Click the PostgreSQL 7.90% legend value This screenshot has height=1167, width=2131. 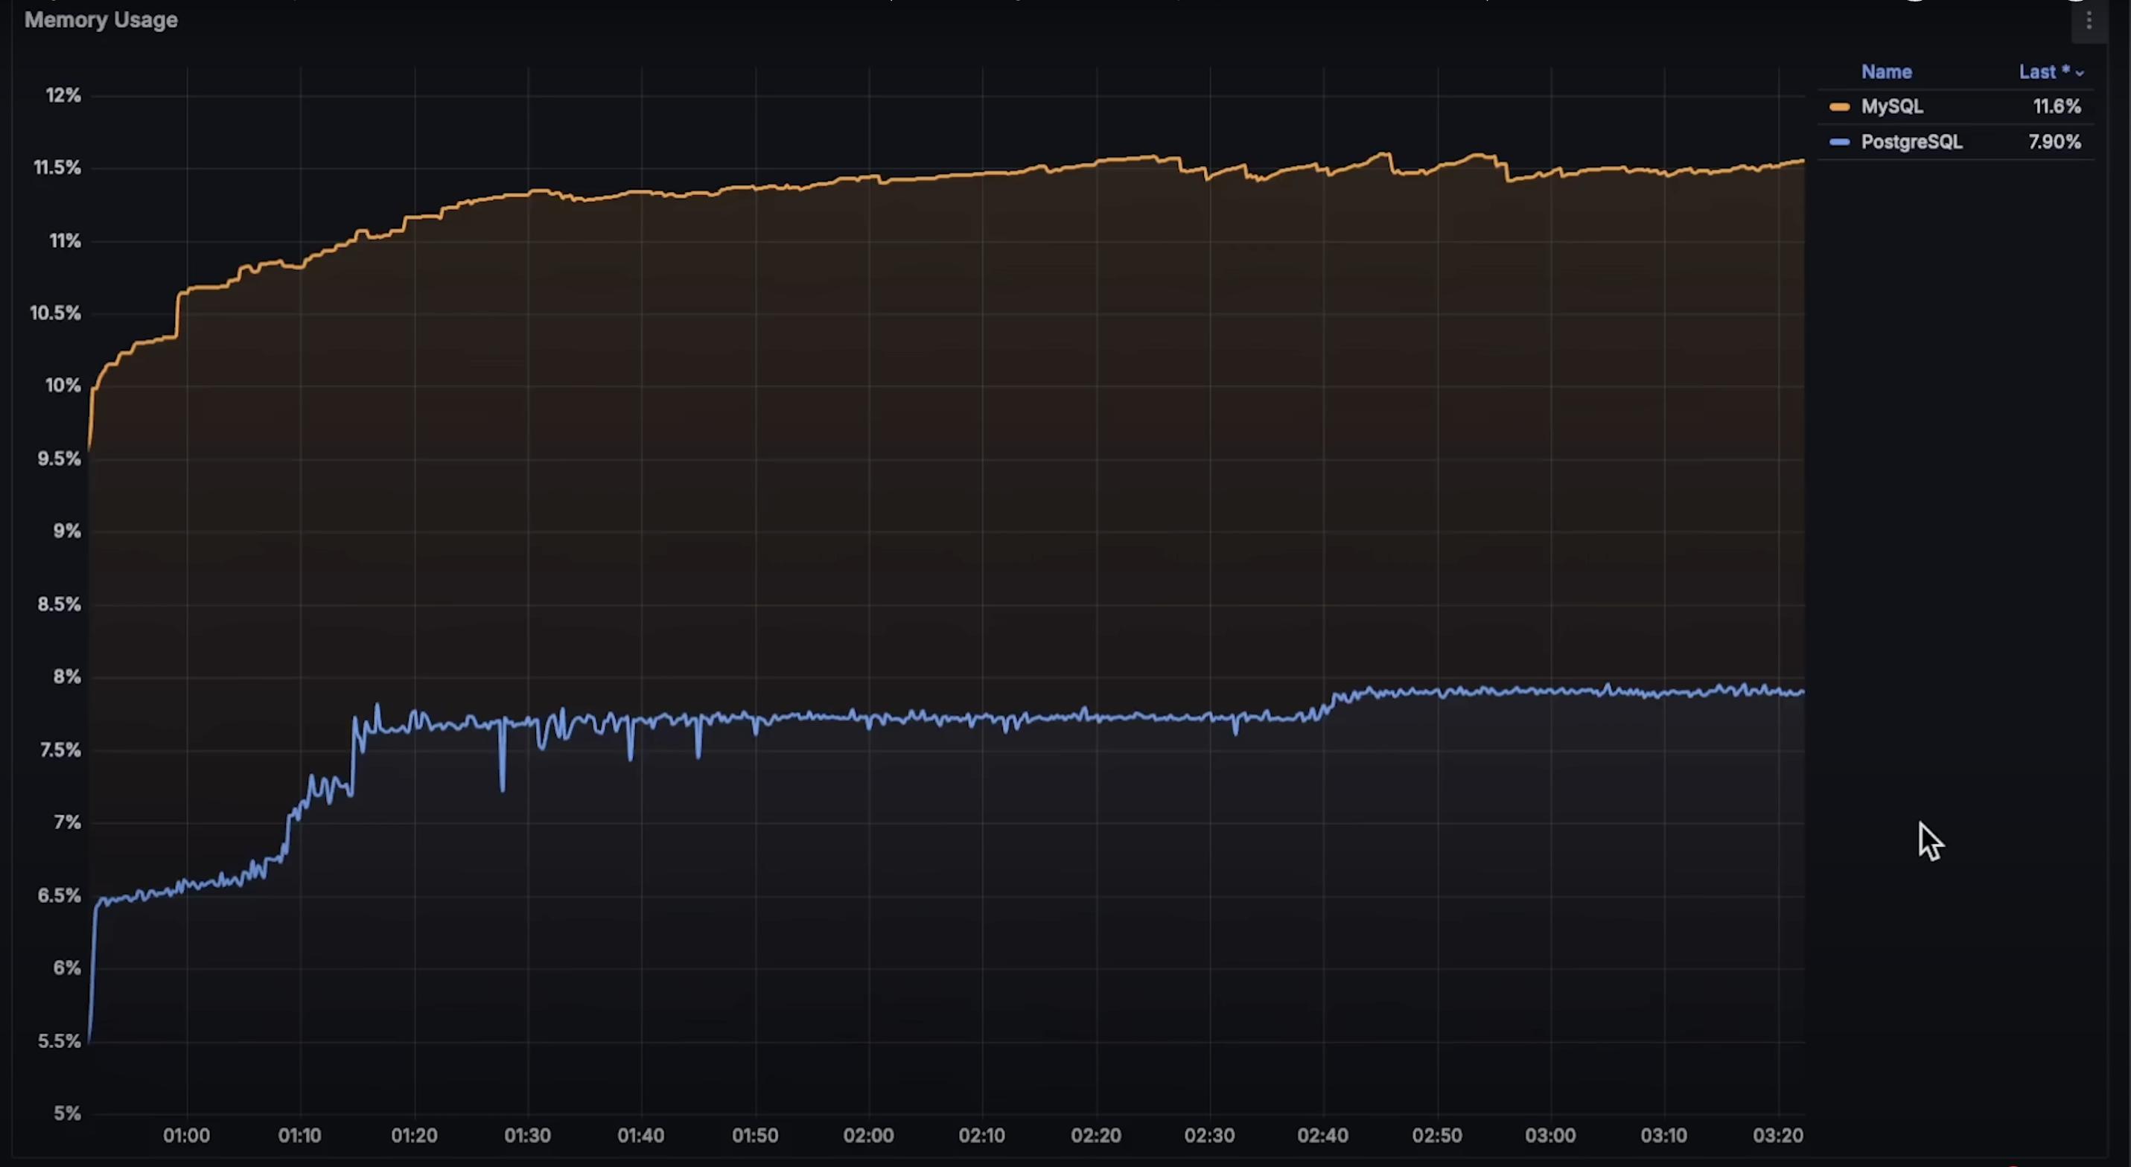(2054, 142)
